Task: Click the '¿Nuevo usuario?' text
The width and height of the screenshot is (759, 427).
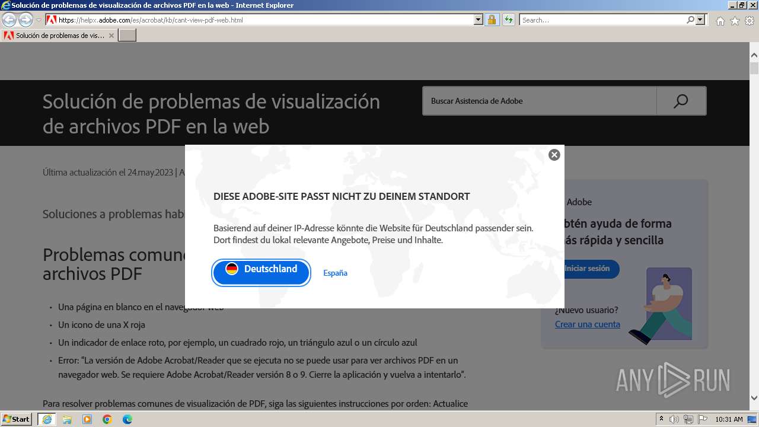Action: point(586,310)
